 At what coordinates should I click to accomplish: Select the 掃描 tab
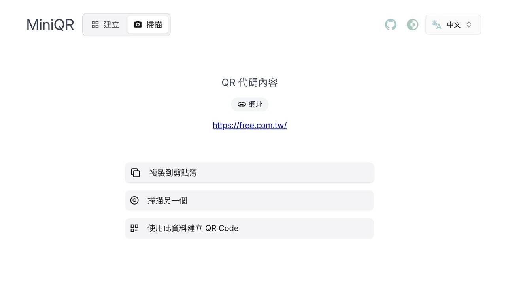[148, 24]
